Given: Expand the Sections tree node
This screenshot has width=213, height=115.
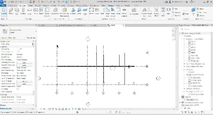Looking at the screenshot, I should pyautogui.click(x=184, y=89).
